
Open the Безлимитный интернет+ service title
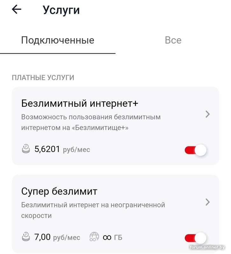(80, 104)
